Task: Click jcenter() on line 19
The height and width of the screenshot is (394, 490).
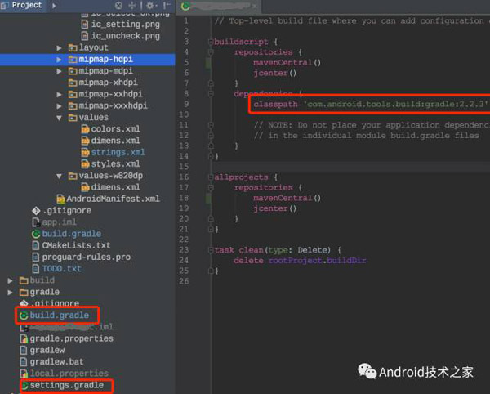Action: [274, 208]
